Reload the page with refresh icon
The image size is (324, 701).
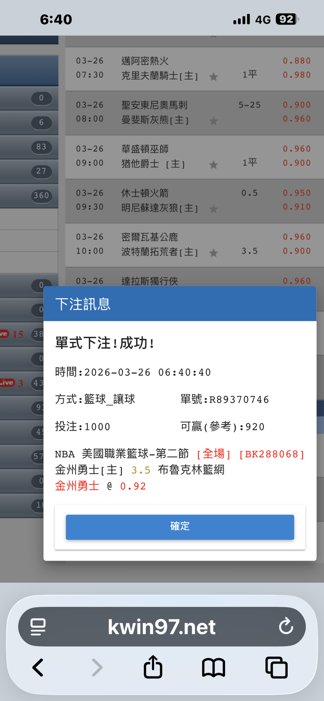tap(286, 626)
